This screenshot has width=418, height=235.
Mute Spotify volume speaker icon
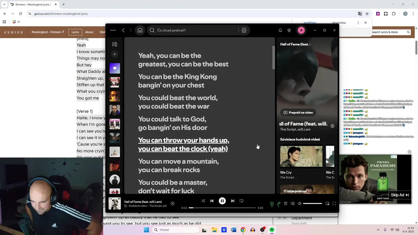coord(299,203)
